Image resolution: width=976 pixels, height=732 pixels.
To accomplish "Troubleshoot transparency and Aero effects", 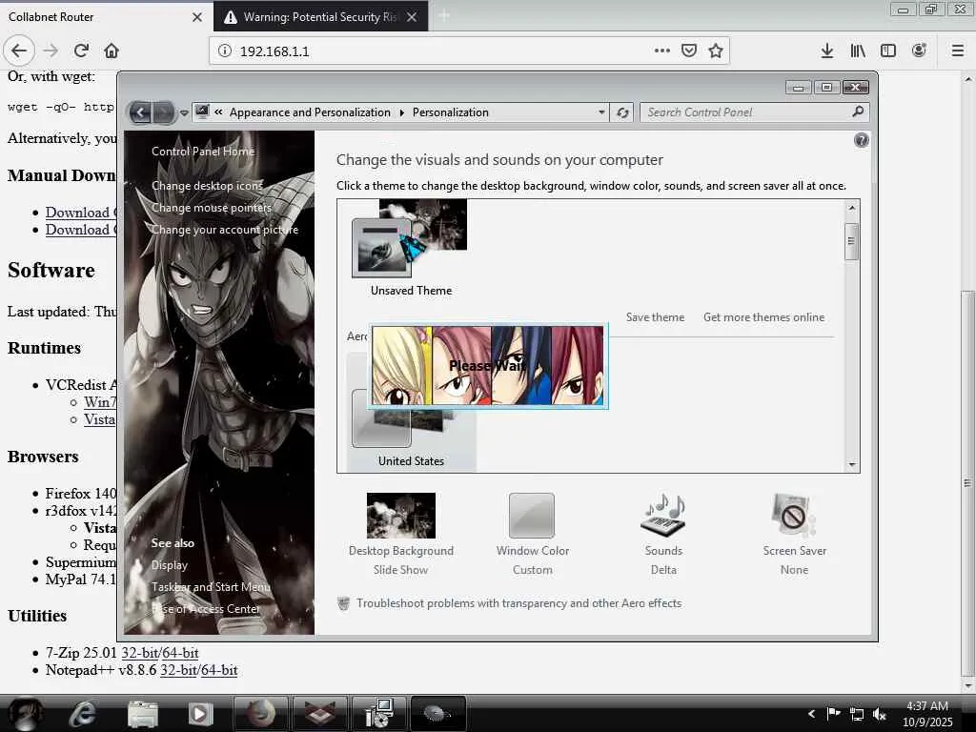I will pyautogui.click(x=518, y=603).
